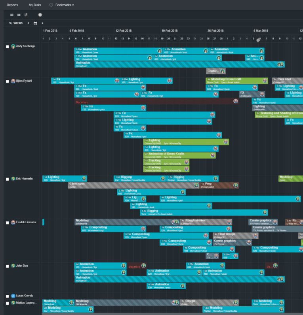Click the filter sliders icon in toolbar
This screenshot has height=315, width=303.
(26, 15)
